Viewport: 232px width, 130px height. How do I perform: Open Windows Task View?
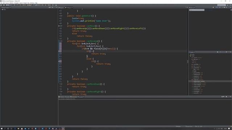click(11, 129)
